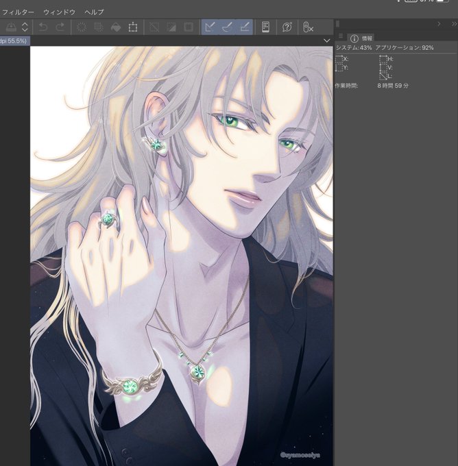Select the 情報 palette tab
The image size is (458, 466).
click(361, 38)
